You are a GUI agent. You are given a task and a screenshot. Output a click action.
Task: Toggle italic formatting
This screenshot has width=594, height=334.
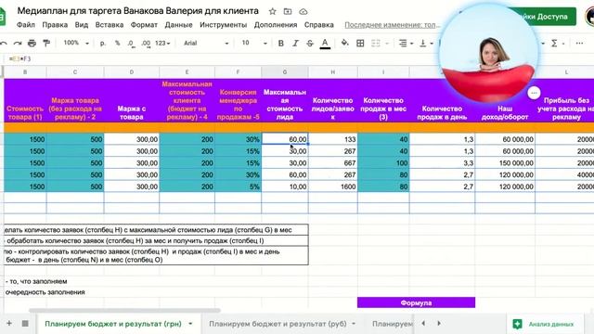pyautogui.click(x=295, y=44)
